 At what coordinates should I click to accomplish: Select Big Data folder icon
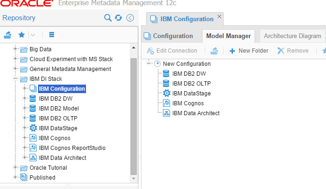(x=23, y=49)
